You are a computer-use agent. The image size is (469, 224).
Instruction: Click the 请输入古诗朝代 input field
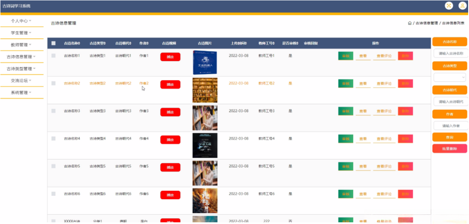(451, 102)
